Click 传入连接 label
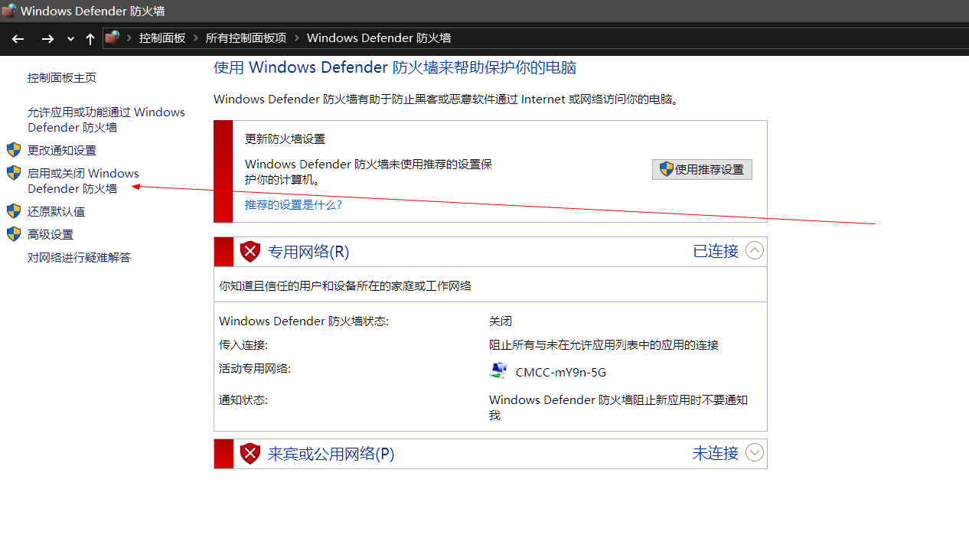Screen dimensions: 969x538 243,344
